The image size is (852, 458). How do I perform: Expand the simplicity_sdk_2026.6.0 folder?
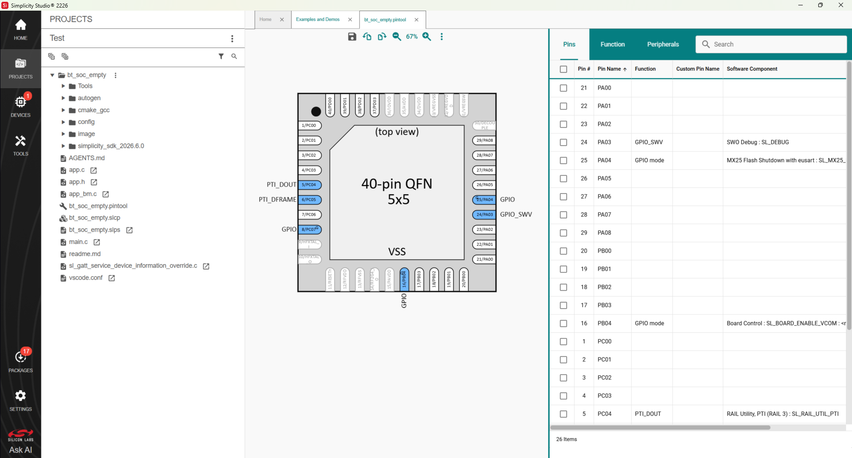click(63, 146)
